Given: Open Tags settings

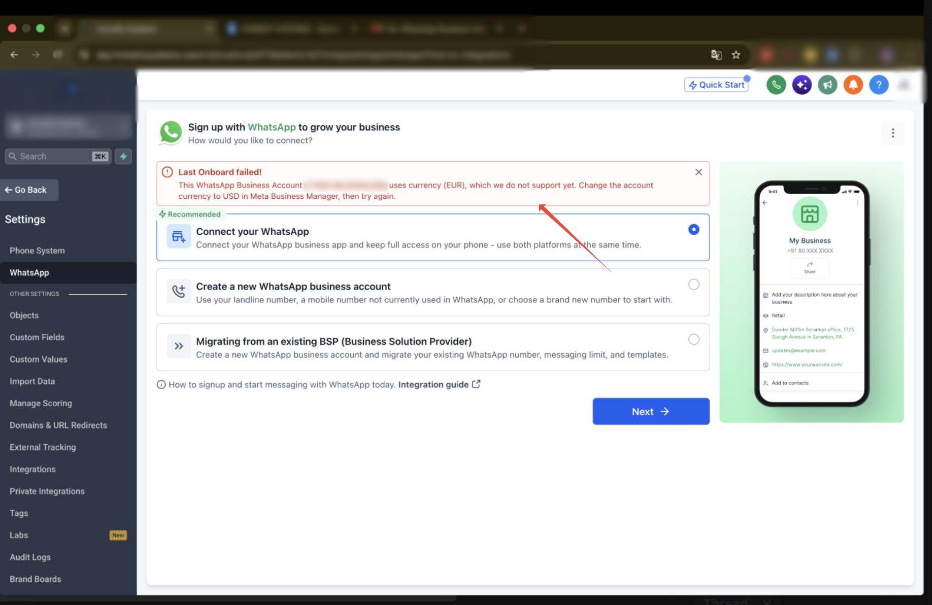Looking at the screenshot, I should (19, 513).
